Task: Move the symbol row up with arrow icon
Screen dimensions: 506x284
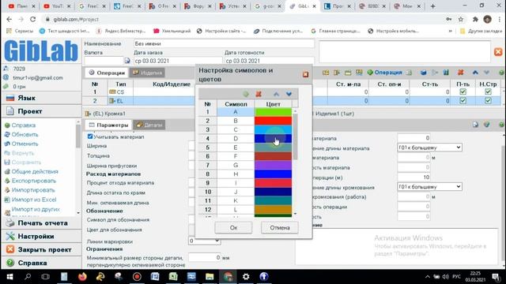Action: pyautogui.click(x=276, y=94)
